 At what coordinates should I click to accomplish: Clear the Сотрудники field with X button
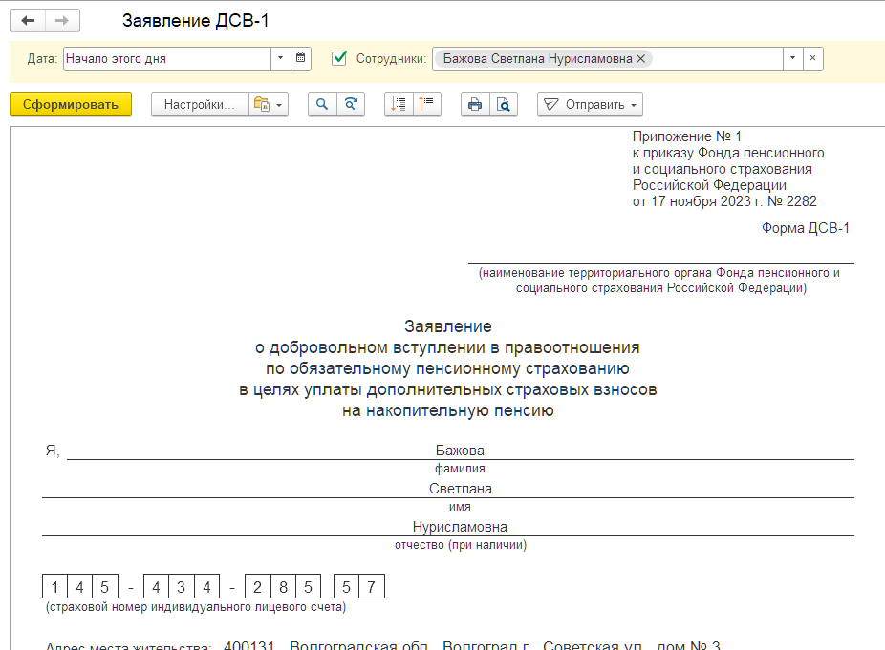pyautogui.click(x=812, y=58)
